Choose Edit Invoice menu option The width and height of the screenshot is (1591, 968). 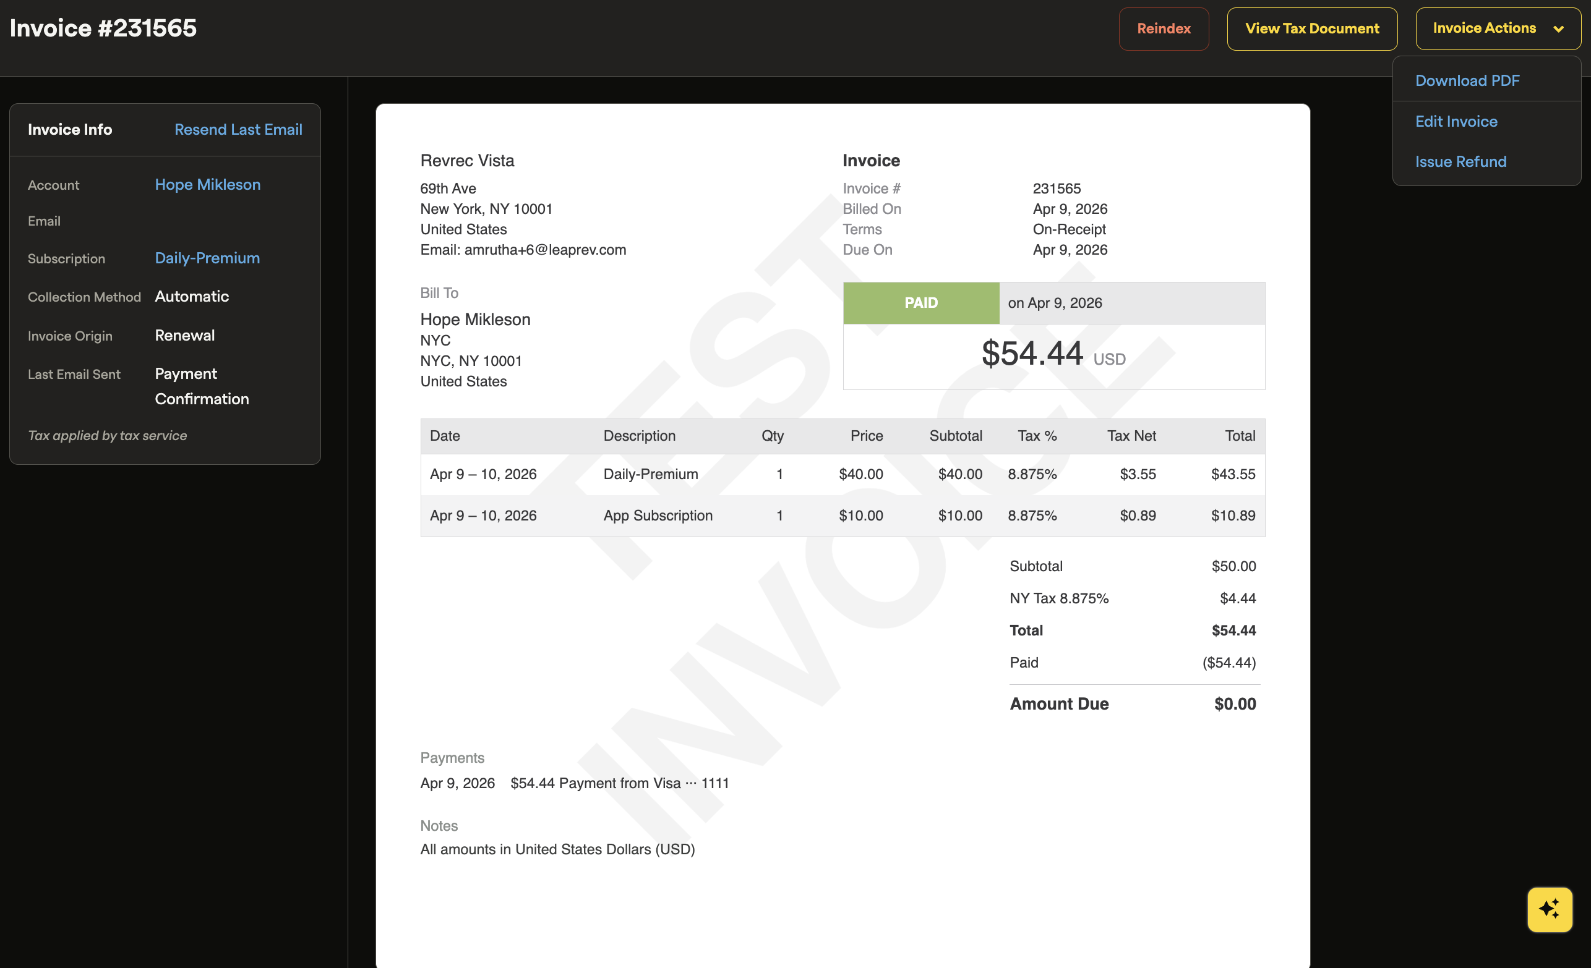pyautogui.click(x=1456, y=121)
